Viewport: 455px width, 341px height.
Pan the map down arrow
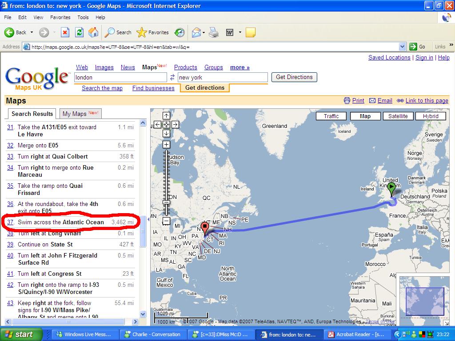click(x=166, y=133)
